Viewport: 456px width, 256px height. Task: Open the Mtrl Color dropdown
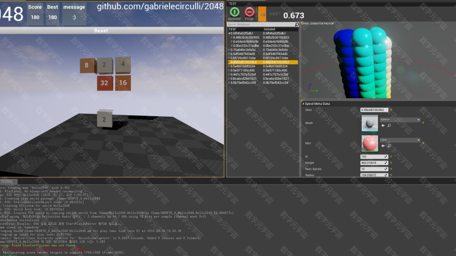click(x=400, y=140)
